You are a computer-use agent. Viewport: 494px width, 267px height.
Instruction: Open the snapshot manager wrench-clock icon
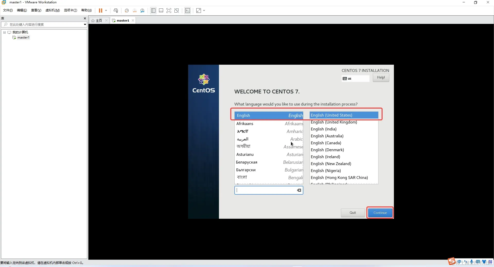click(x=142, y=11)
